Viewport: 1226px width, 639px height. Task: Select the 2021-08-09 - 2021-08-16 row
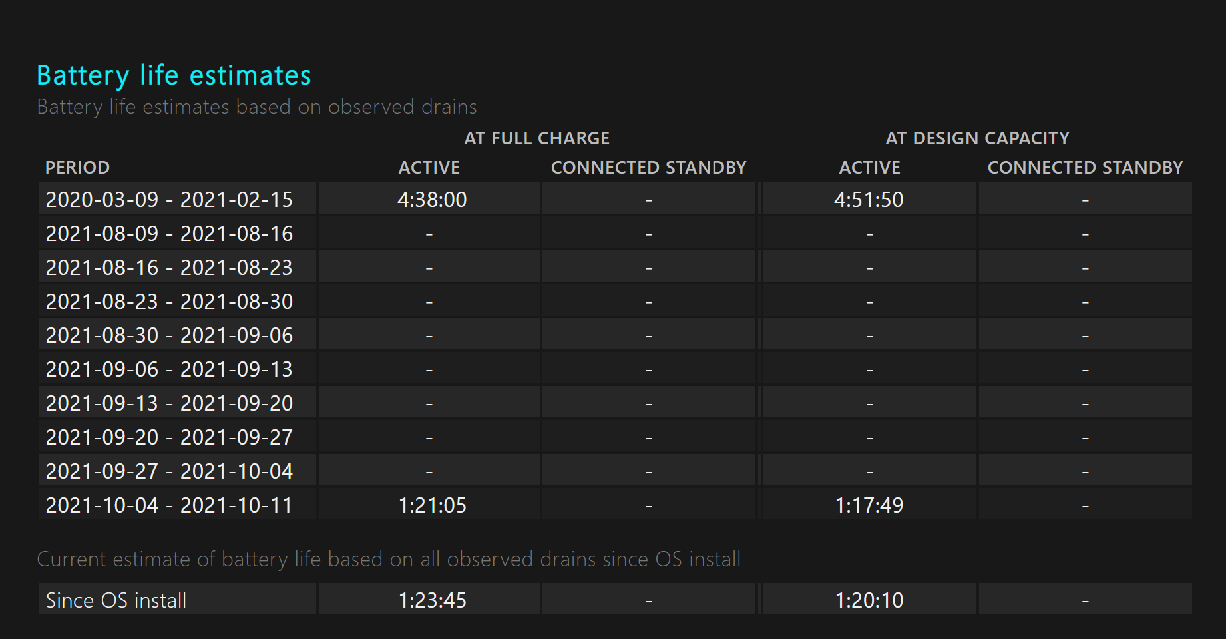(x=169, y=234)
